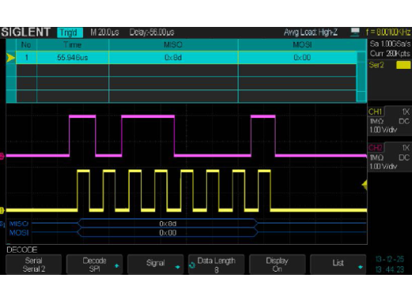412x301 pixels.
Task: Click the CH1 1.00 V/div scale
Action: coord(383,130)
